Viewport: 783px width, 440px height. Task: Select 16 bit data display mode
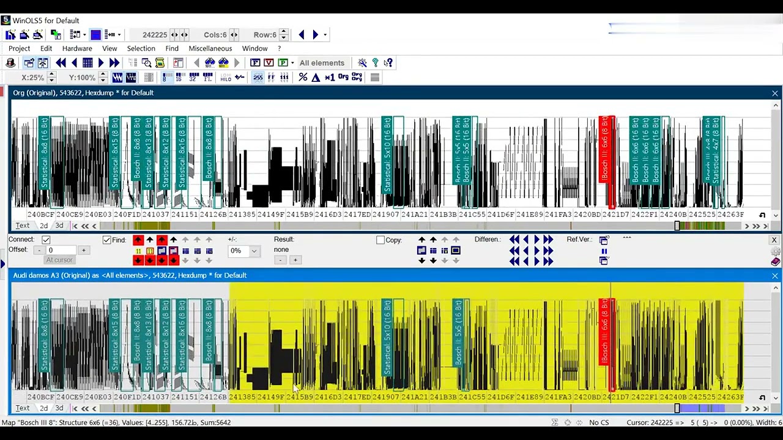(x=179, y=78)
